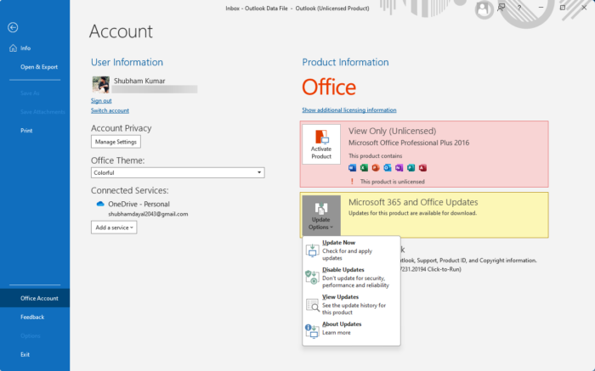Screen dimensions: 595x371
Task: Go to the Info tab
Action: pyautogui.click(x=35, y=48)
